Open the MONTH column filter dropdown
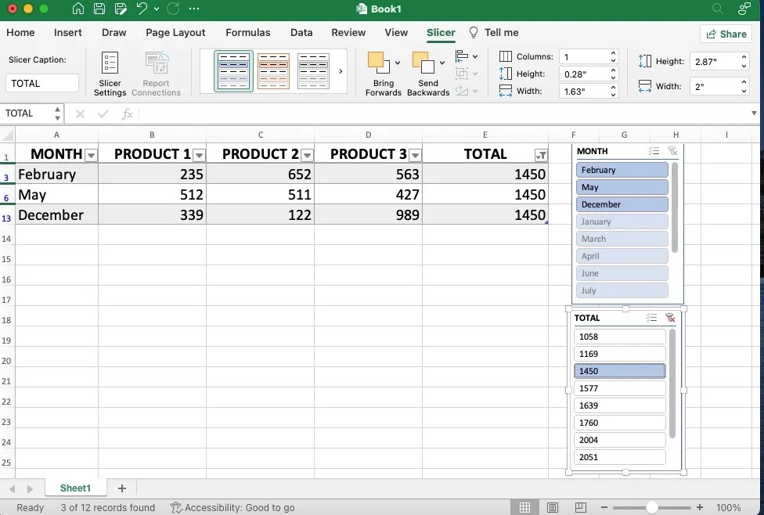This screenshot has height=515, width=764. coord(90,154)
